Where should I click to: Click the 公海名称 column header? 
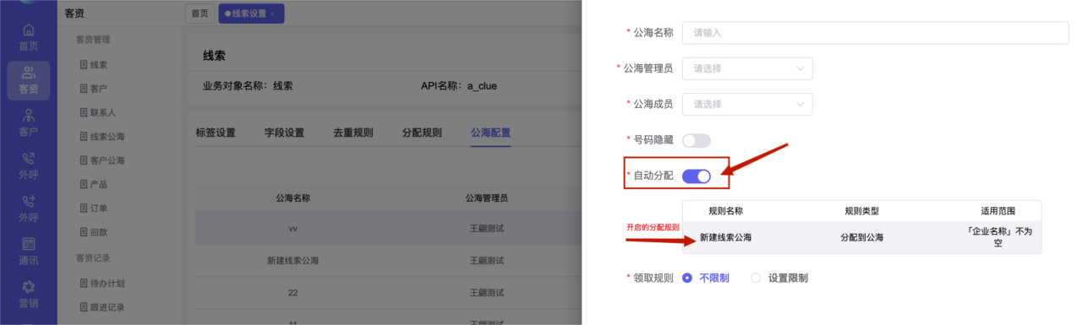(x=293, y=198)
